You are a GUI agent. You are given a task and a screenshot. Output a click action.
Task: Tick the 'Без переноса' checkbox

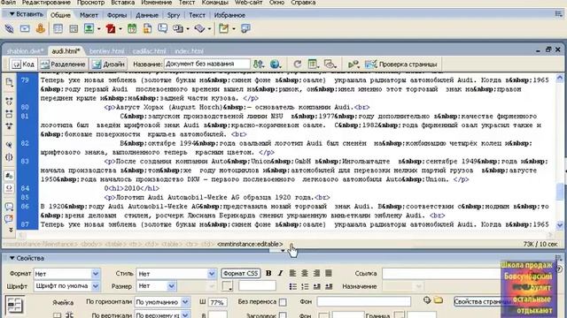tap(283, 302)
